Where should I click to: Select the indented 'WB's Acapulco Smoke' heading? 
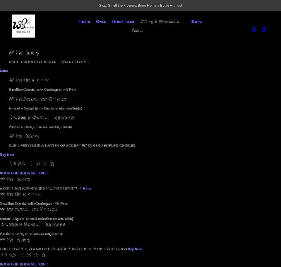pyautogui.click(x=37, y=99)
